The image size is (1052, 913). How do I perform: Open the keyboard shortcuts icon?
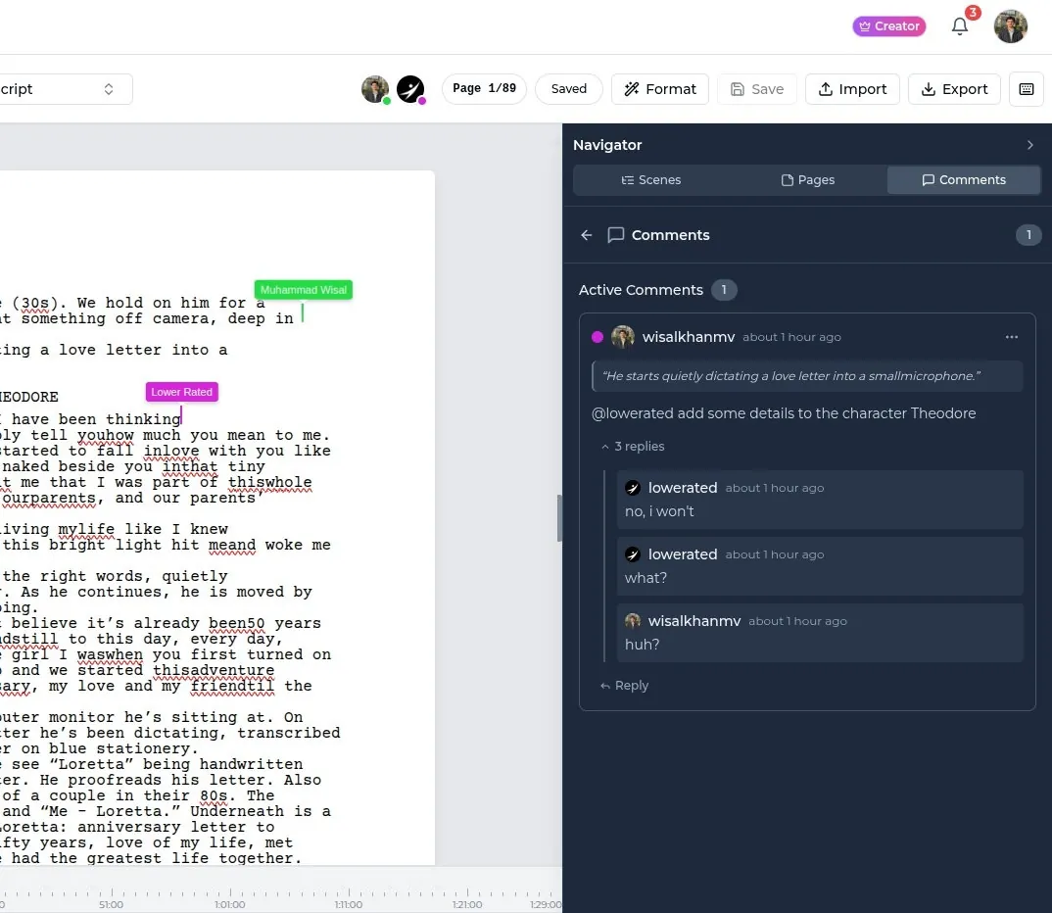(1027, 89)
